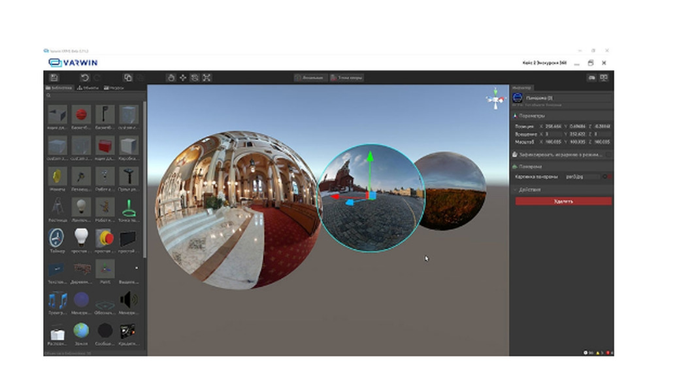
Task: Select the rotate tool icon
Action: (x=195, y=78)
